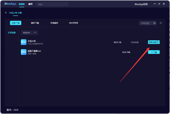Open the sort order dropdown
The width and height of the screenshot is (170, 114).
[x=29, y=33]
